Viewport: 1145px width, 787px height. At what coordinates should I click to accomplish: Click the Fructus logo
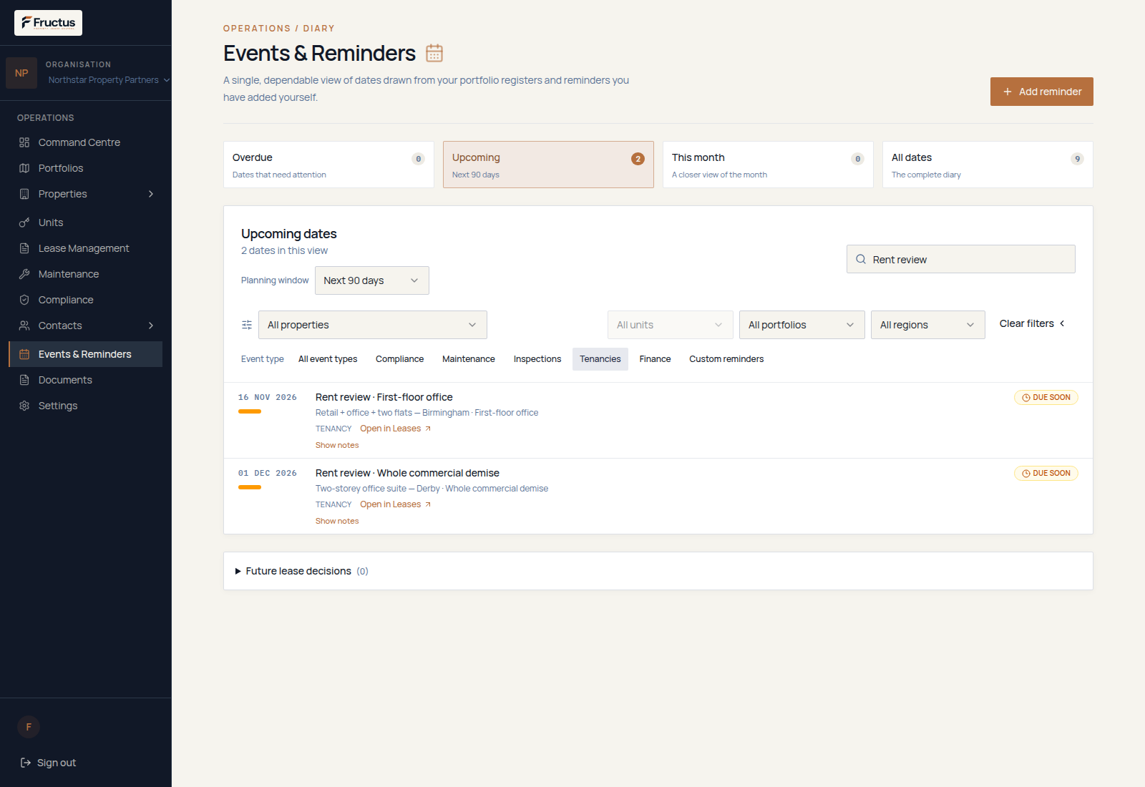pos(48,23)
